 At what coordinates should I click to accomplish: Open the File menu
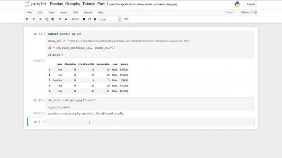pyautogui.click(x=30, y=12)
